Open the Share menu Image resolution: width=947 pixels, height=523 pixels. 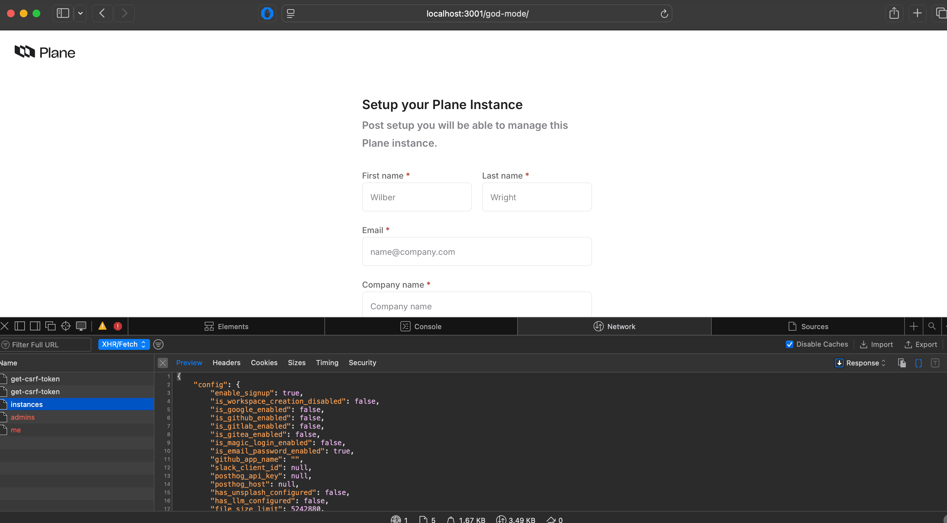pyautogui.click(x=894, y=14)
